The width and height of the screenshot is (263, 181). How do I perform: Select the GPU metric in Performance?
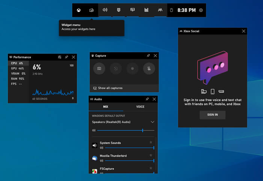[18, 69]
